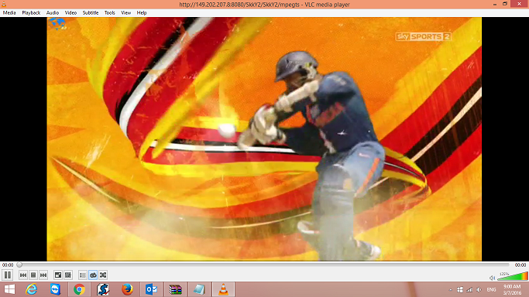Close the VLC media player window

520,4
